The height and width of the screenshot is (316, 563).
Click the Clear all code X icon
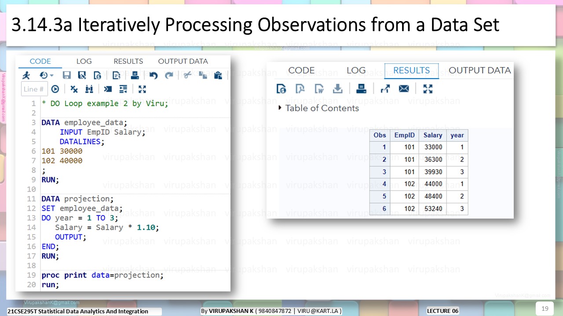point(74,89)
